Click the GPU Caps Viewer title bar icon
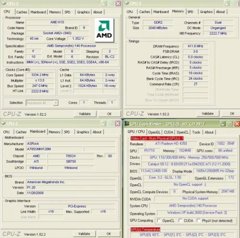240x238 pixels. (127, 124)
